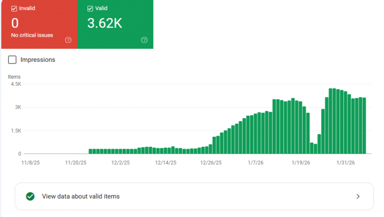Image resolution: width=384 pixels, height=217 pixels.
Task: Uncheck the Valid checkbox
Action: 90,8
